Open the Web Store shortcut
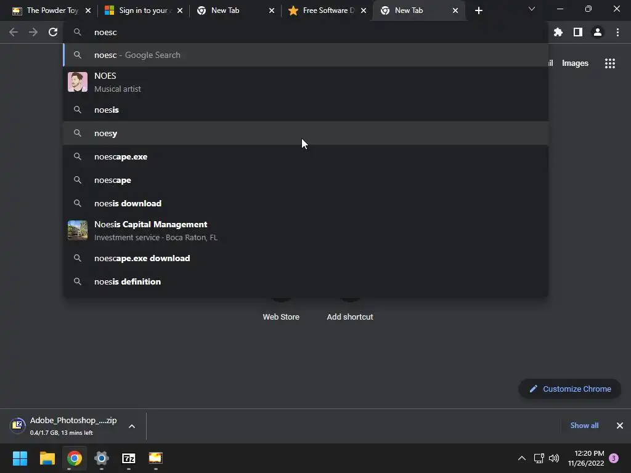631x473 pixels. (281, 317)
